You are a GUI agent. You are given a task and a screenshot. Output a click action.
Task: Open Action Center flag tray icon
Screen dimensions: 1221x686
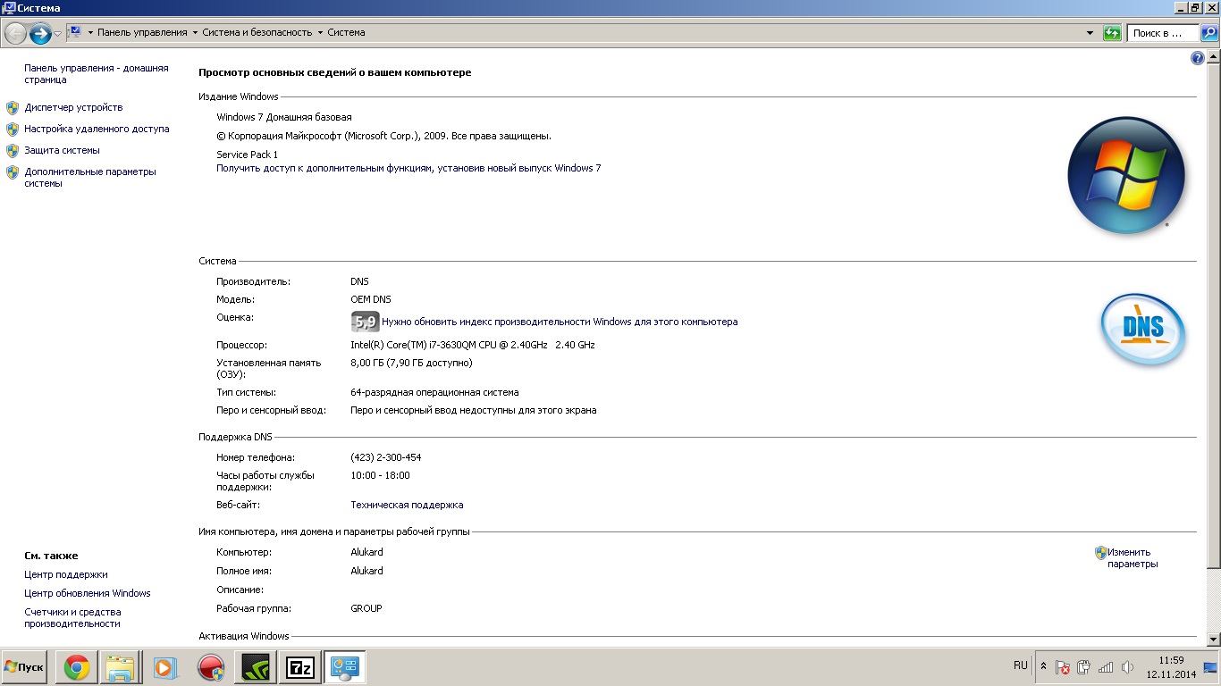click(1063, 667)
